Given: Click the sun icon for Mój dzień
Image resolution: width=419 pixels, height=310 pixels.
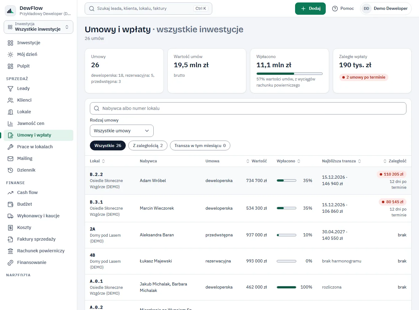Looking at the screenshot, I should point(10,54).
